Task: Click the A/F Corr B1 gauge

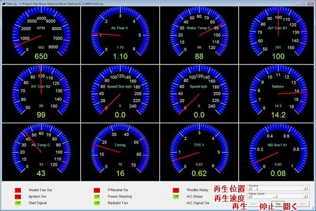Action: pos(278,34)
